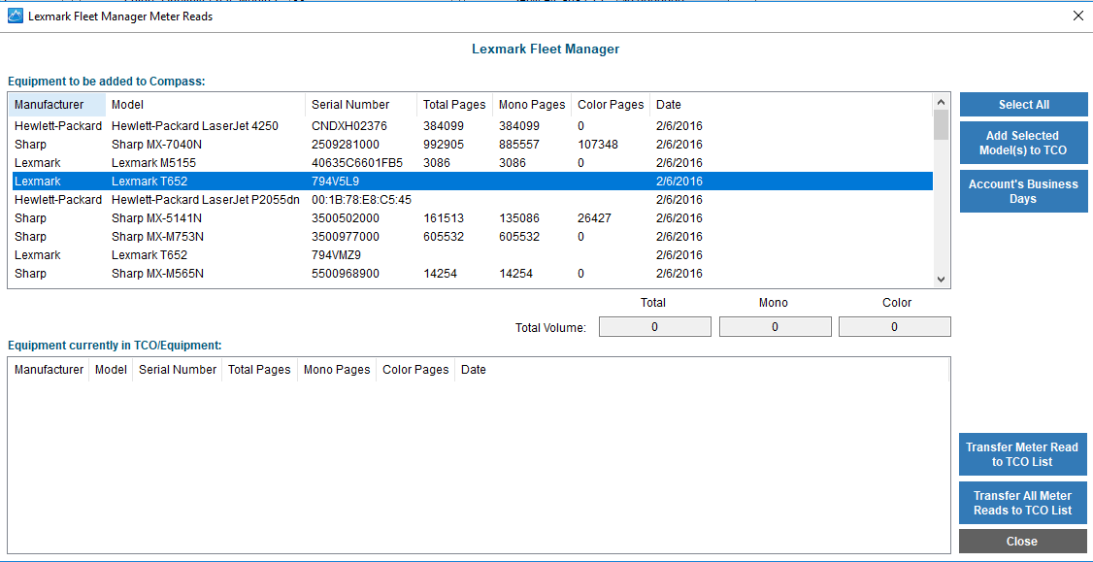Viewport: 1093px width, 562px height.
Task: Click Color Pages header in TCO/Equipment list
Action: click(415, 370)
